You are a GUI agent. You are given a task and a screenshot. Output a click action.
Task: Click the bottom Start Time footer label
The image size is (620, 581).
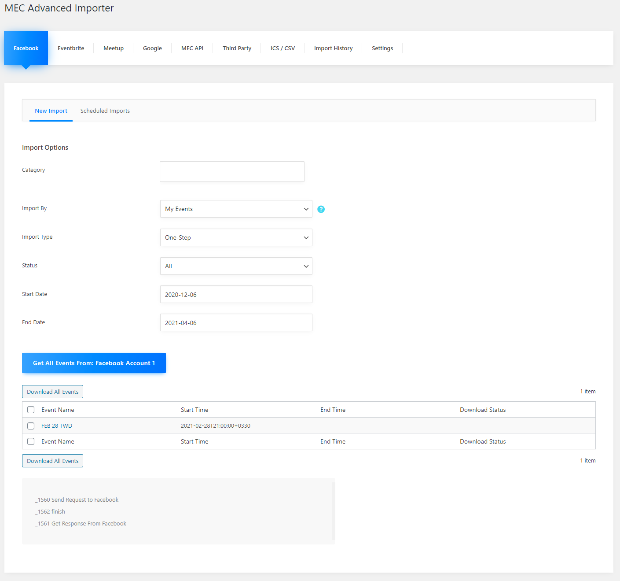click(x=194, y=441)
